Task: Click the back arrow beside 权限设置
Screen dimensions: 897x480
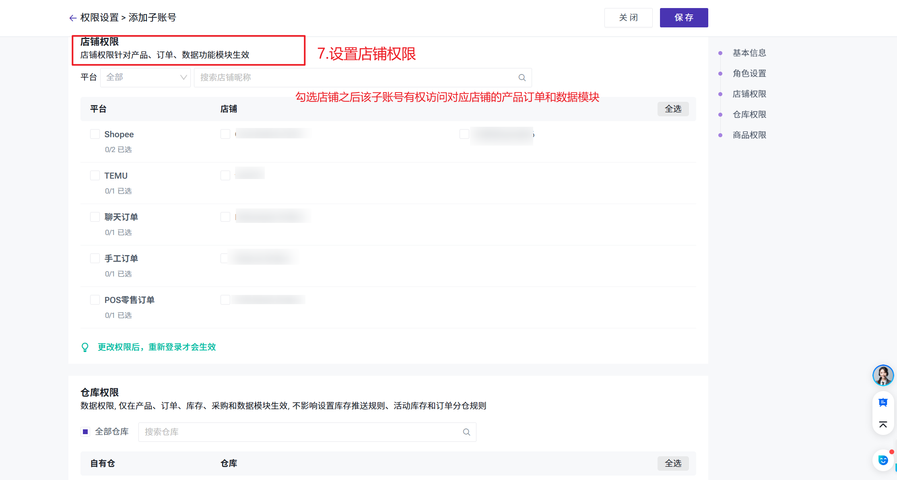Action: (73, 18)
